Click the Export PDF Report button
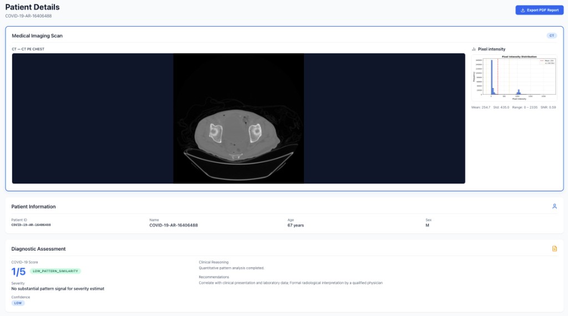 coord(539,10)
